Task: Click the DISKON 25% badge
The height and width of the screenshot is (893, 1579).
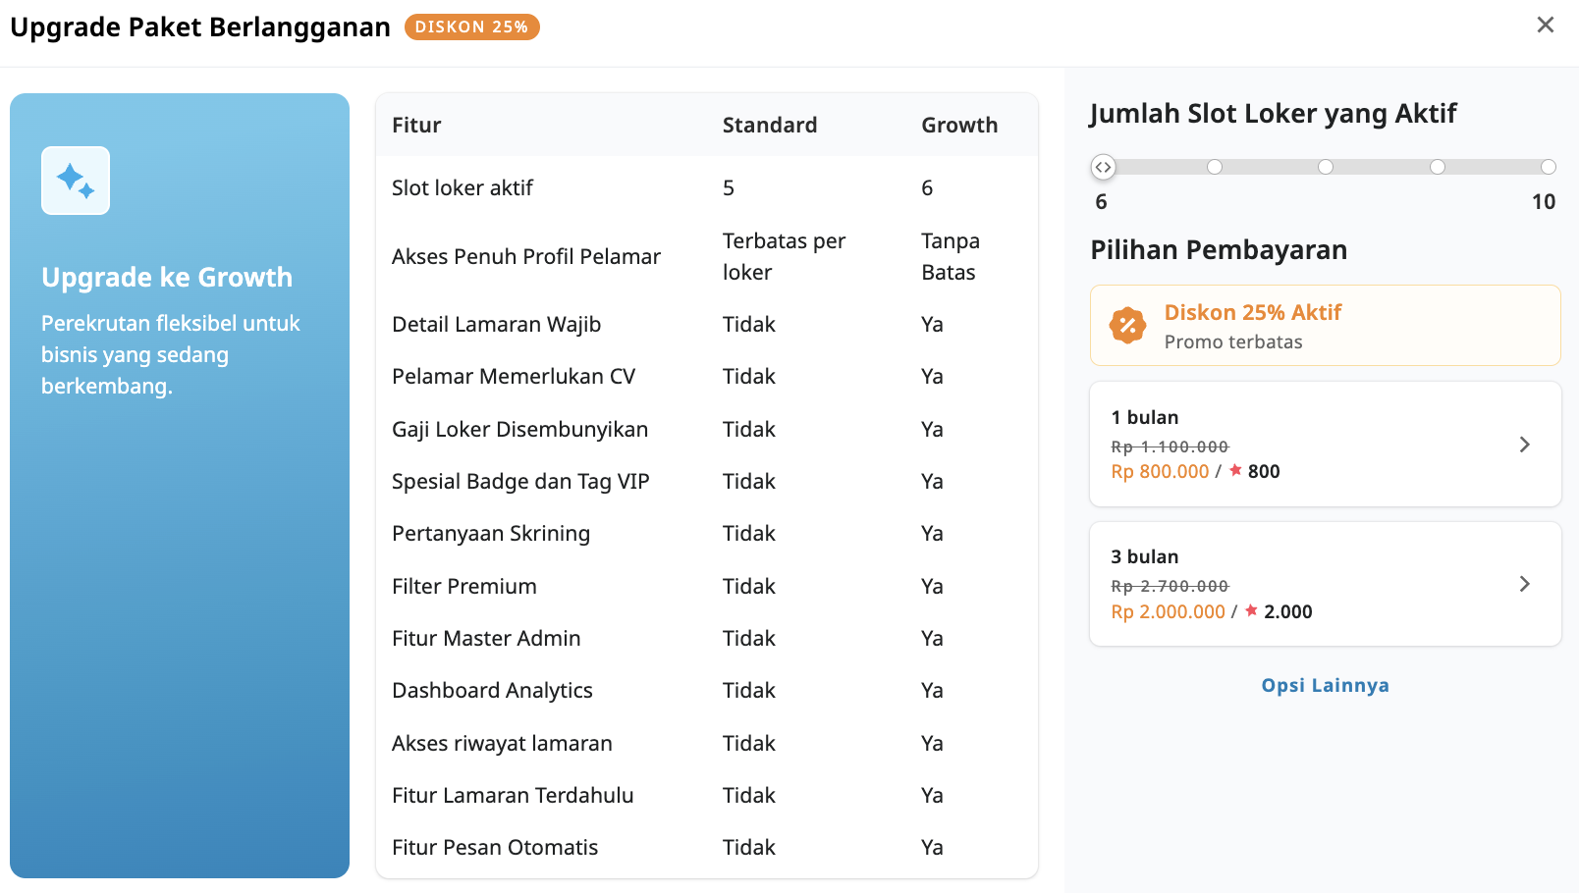Action: click(x=471, y=27)
